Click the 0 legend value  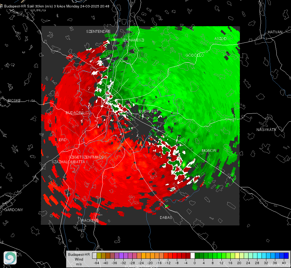tap(194, 263)
